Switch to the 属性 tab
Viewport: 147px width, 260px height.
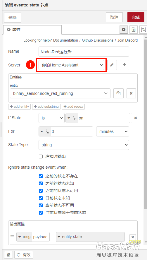[32, 30]
